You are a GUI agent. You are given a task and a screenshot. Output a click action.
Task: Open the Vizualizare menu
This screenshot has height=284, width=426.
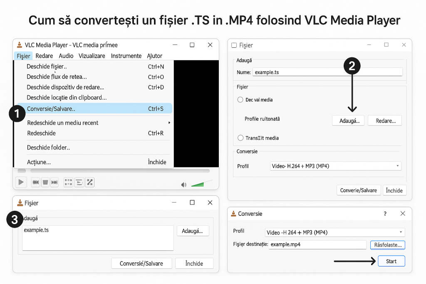(x=92, y=56)
